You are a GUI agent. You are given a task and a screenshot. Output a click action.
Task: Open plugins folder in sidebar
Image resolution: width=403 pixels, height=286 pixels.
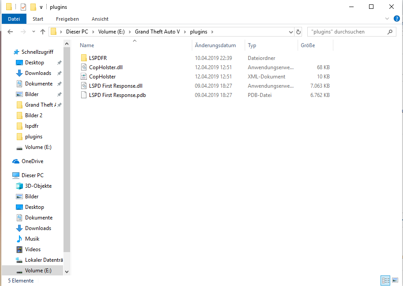pos(34,137)
